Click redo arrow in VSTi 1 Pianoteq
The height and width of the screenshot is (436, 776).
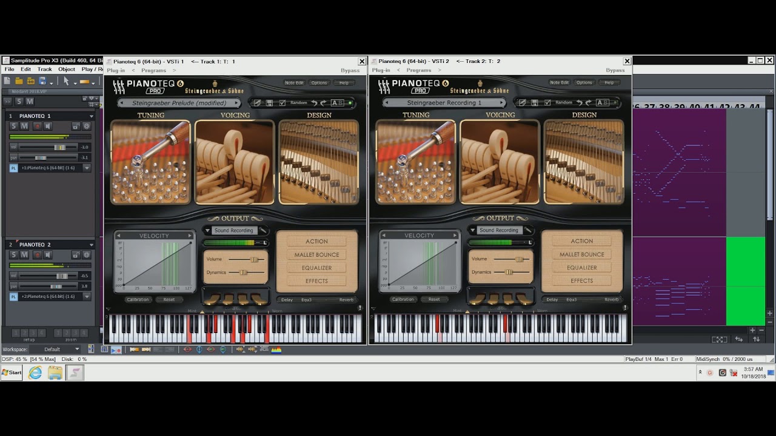tap(323, 103)
